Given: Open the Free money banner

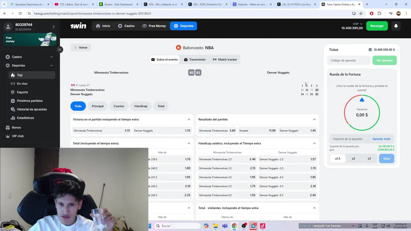Looking at the screenshot, I should pos(30,39).
